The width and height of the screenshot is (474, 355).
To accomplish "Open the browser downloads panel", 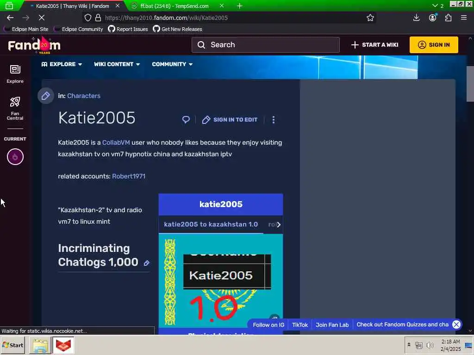I will coord(416,18).
